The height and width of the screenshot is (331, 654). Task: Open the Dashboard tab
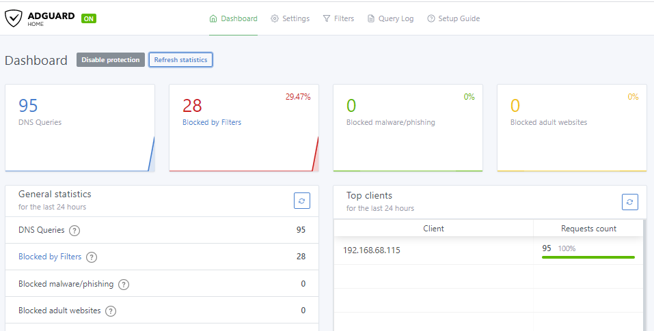(x=233, y=18)
